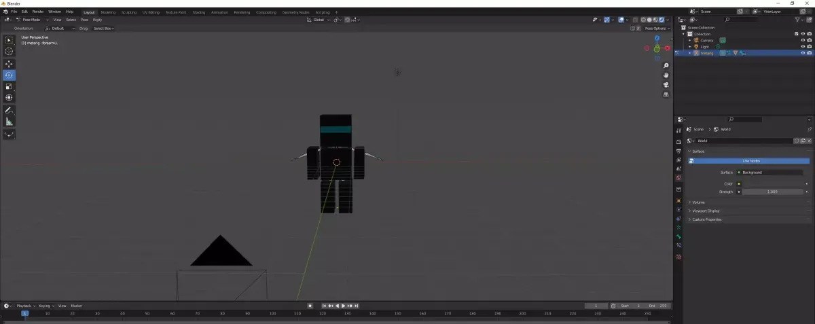The height and width of the screenshot is (324, 815).
Task: Click the play animation button
Action: tap(343, 306)
